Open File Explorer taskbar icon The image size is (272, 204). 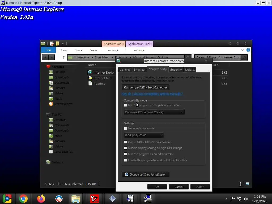76,199
